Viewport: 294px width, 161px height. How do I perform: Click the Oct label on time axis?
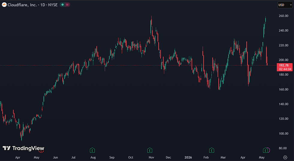pos(131,157)
